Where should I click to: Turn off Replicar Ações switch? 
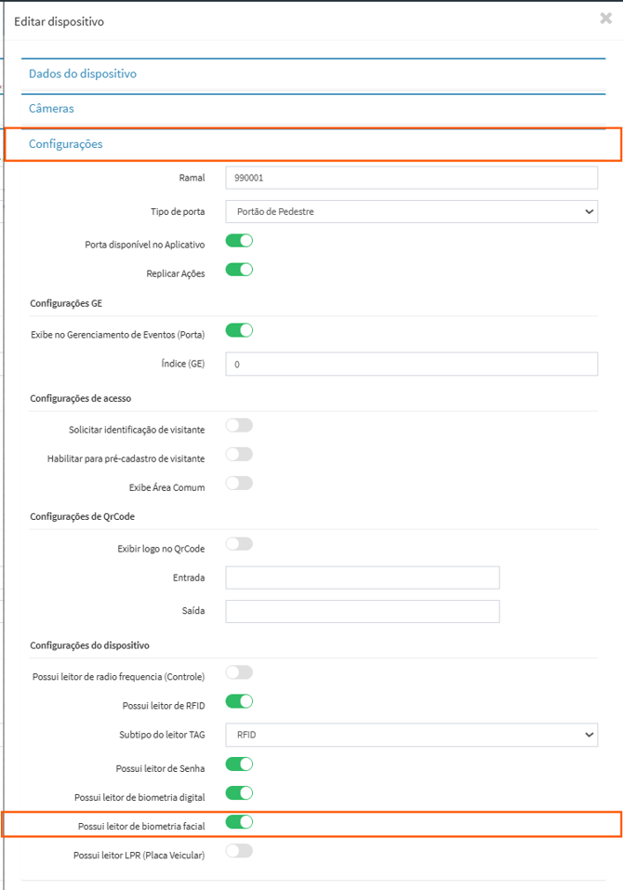tap(239, 271)
